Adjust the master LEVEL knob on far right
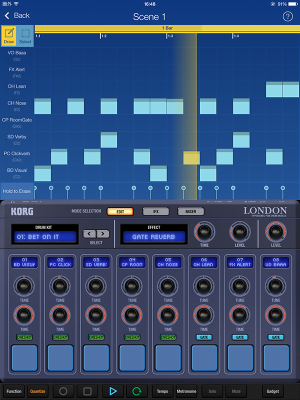The width and height of the screenshot is (300, 400). pos(276,231)
